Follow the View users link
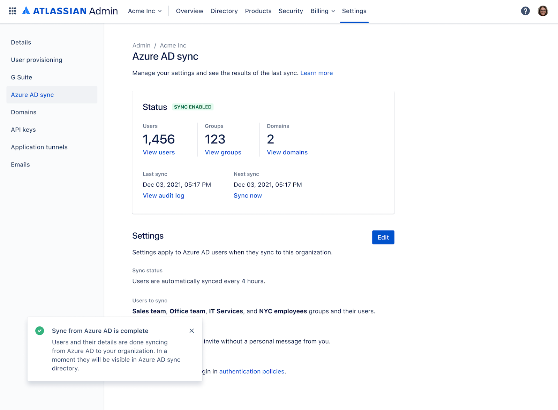The height and width of the screenshot is (410, 558). (x=159, y=153)
